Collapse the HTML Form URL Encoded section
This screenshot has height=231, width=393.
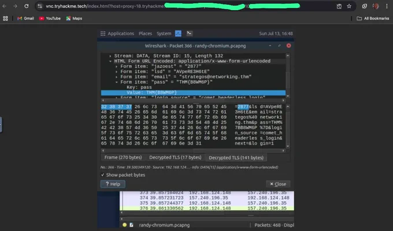(x=110, y=61)
